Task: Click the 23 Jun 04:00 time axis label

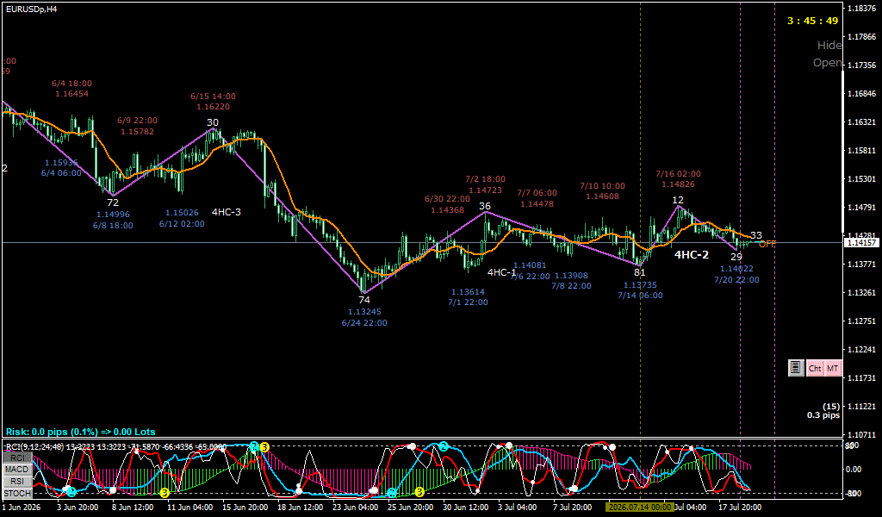Action: pyautogui.click(x=355, y=507)
